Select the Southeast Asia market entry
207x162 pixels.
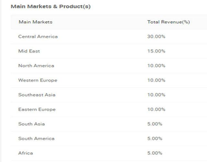(x=37, y=95)
